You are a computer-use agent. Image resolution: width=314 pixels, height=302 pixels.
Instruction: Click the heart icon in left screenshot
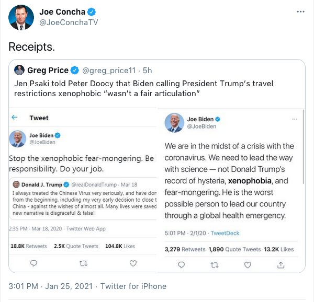133,263
